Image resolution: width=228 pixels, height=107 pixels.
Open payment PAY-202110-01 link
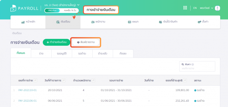[28, 90]
